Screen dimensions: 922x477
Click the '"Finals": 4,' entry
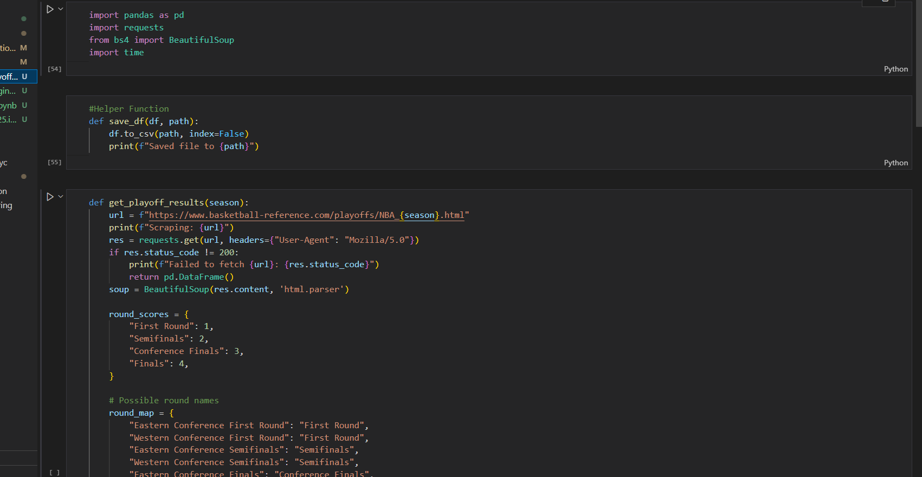coord(159,364)
